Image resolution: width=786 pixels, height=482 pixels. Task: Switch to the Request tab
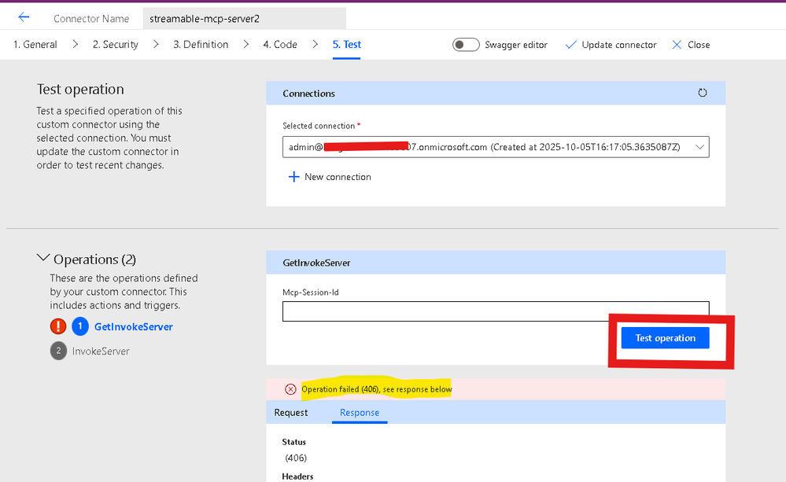click(291, 412)
